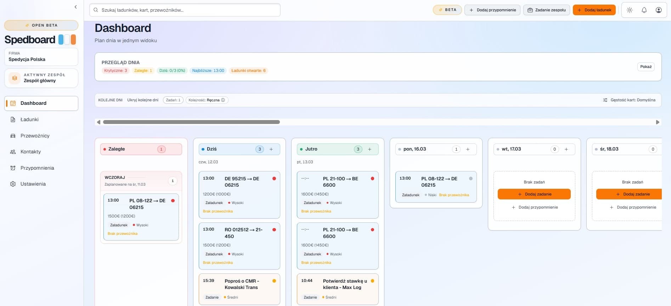Click Dodaj przypomnienie under wt, 17.03
Image resolution: width=671 pixels, height=306 pixels.
(x=534, y=207)
